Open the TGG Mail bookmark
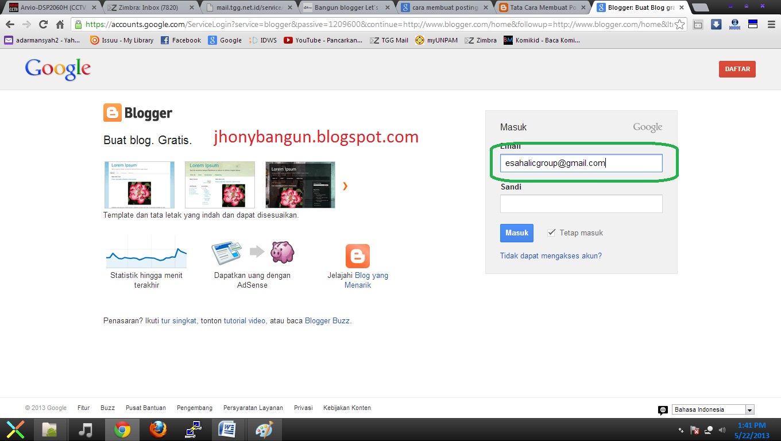The image size is (781, 441). (389, 40)
